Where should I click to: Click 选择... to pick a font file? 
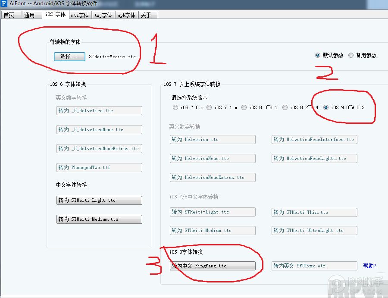point(69,56)
